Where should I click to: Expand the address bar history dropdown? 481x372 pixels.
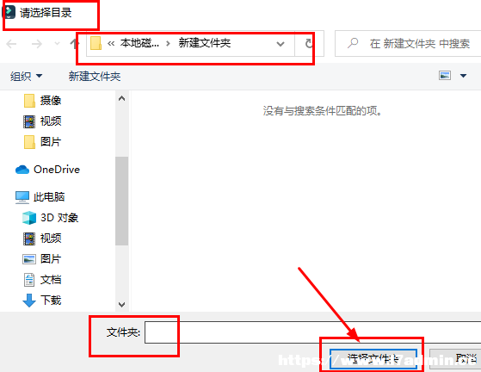click(x=280, y=44)
